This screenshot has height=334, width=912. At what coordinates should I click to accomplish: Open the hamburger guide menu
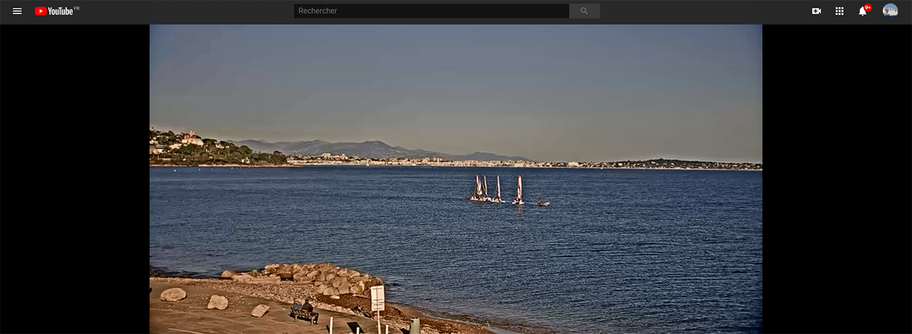17,11
